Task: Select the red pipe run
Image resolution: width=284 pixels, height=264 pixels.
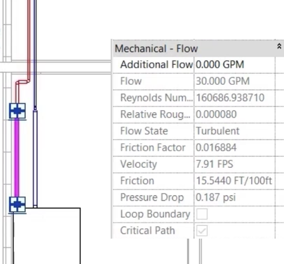Action: tap(29, 40)
